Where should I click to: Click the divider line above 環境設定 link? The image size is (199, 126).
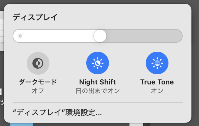(98, 102)
